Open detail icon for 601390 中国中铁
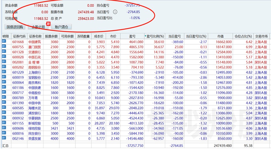 point(4,102)
